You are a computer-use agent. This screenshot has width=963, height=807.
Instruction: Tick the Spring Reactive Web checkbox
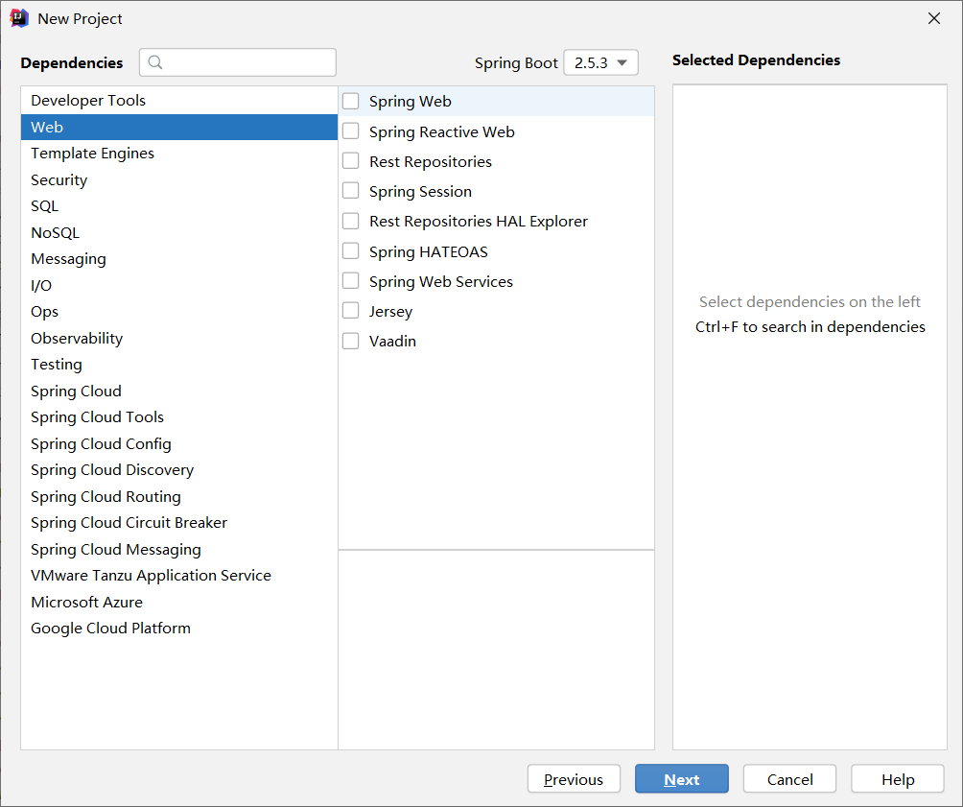coord(351,131)
